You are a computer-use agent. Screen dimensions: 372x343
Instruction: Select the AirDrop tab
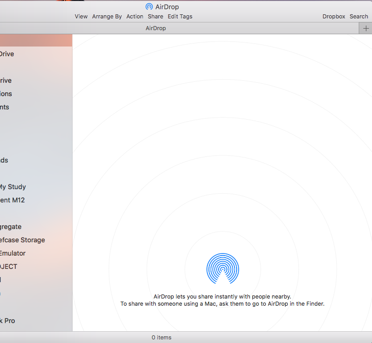(x=156, y=28)
